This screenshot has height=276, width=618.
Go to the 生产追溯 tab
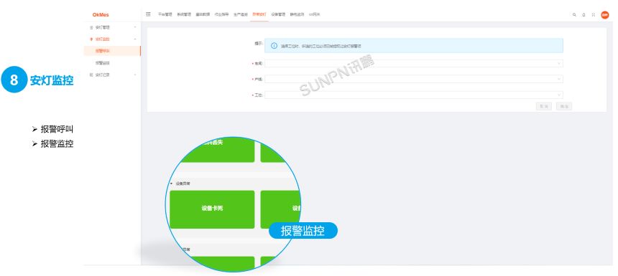(241, 14)
